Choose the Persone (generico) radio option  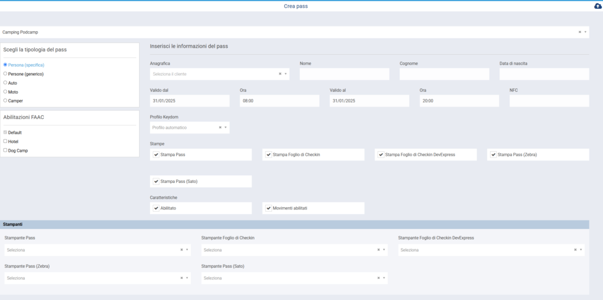(x=5, y=74)
